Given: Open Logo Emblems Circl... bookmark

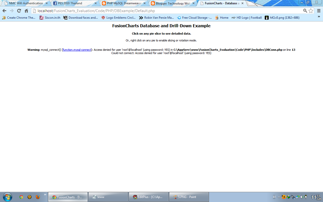Looking at the screenshot, I should pyautogui.click(x=118, y=18).
